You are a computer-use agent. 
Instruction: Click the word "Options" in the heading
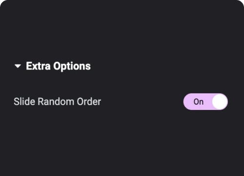pos(72,66)
